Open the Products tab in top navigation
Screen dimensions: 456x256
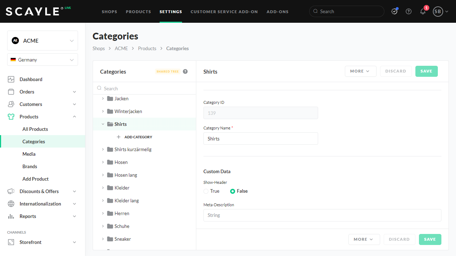[138, 12]
